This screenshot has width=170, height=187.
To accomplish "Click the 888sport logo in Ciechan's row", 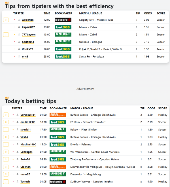I will [58, 167].
